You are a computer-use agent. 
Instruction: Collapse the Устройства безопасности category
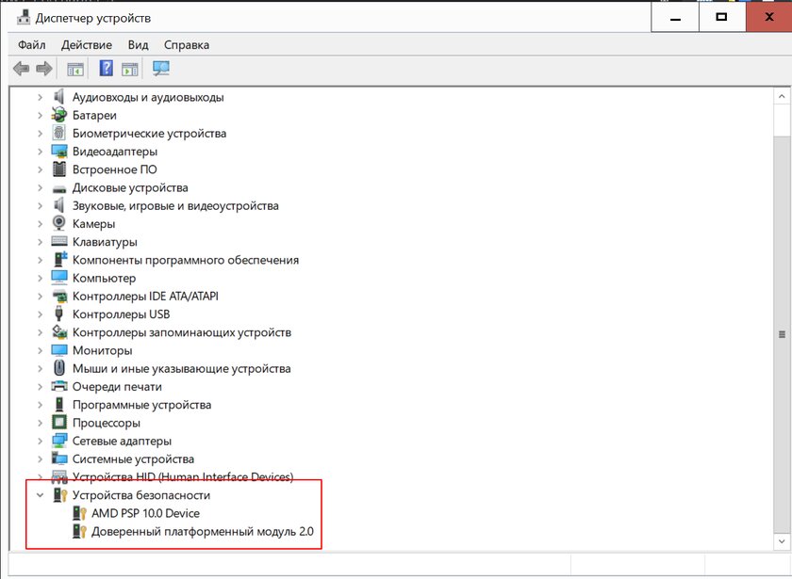(x=39, y=494)
